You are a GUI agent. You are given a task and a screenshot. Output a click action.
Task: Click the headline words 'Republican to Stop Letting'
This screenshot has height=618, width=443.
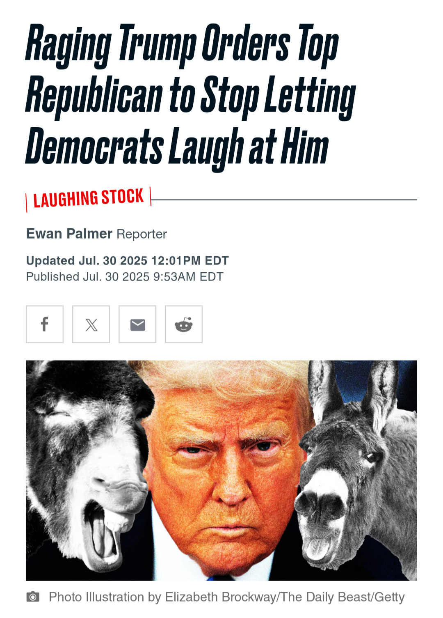[191, 96]
